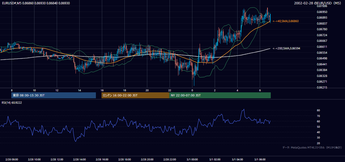Select the 東京 08:00-15:30 JST session bar
This screenshot has height=162, width=345.
(53, 95)
